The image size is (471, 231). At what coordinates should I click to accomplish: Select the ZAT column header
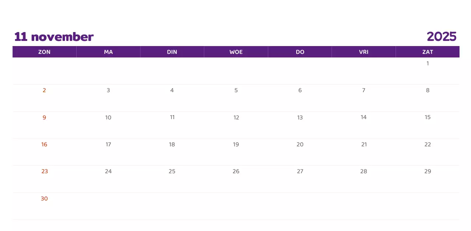428,52
